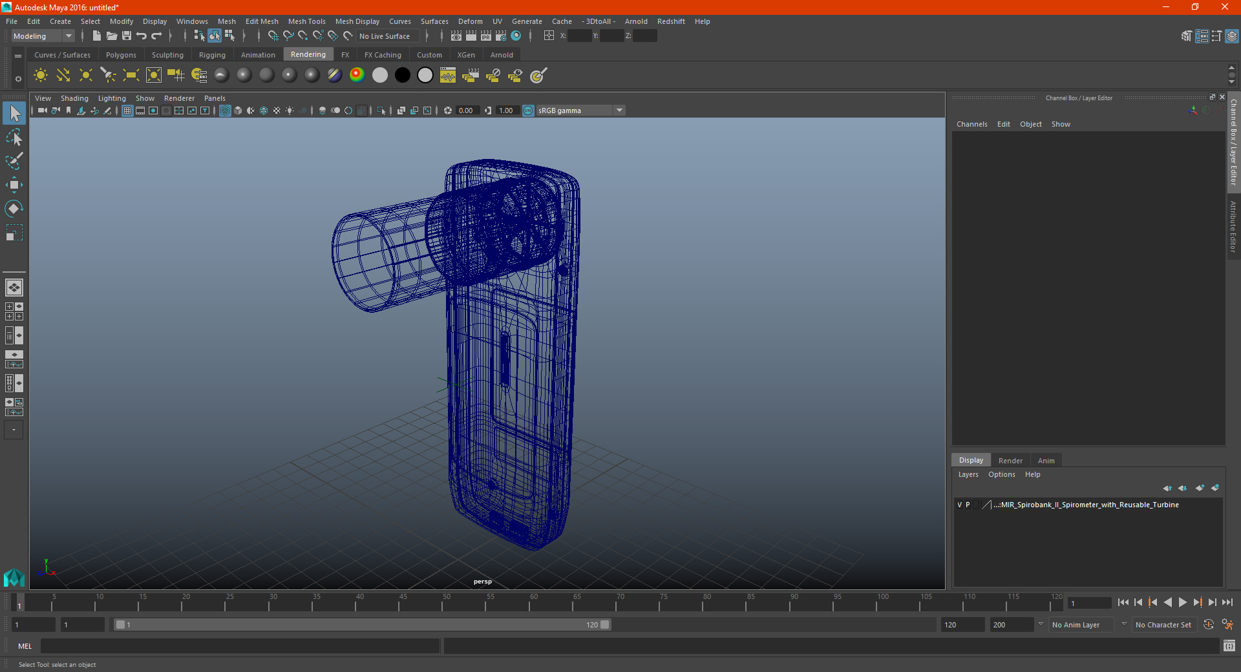This screenshot has height=672, width=1241.
Task: Create an ambient light from the shelf
Action: tap(41, 76)
